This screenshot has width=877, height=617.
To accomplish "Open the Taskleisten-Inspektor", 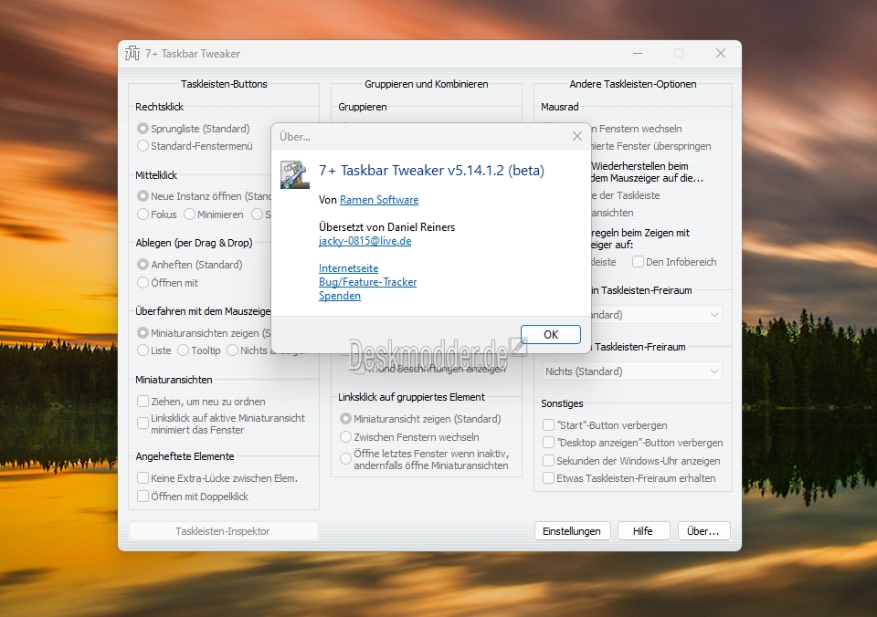I will (223, 531).
